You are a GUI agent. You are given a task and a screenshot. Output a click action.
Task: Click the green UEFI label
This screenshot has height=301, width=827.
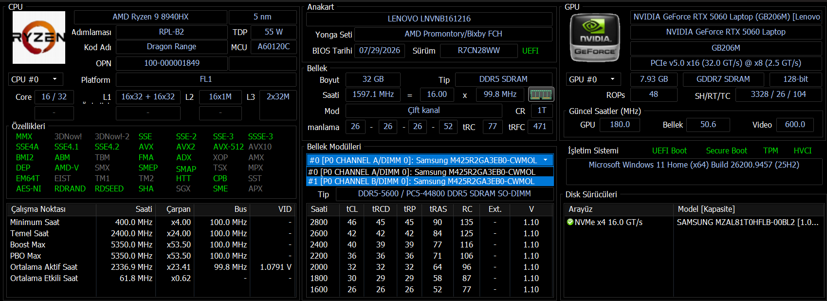pos(530,51)
